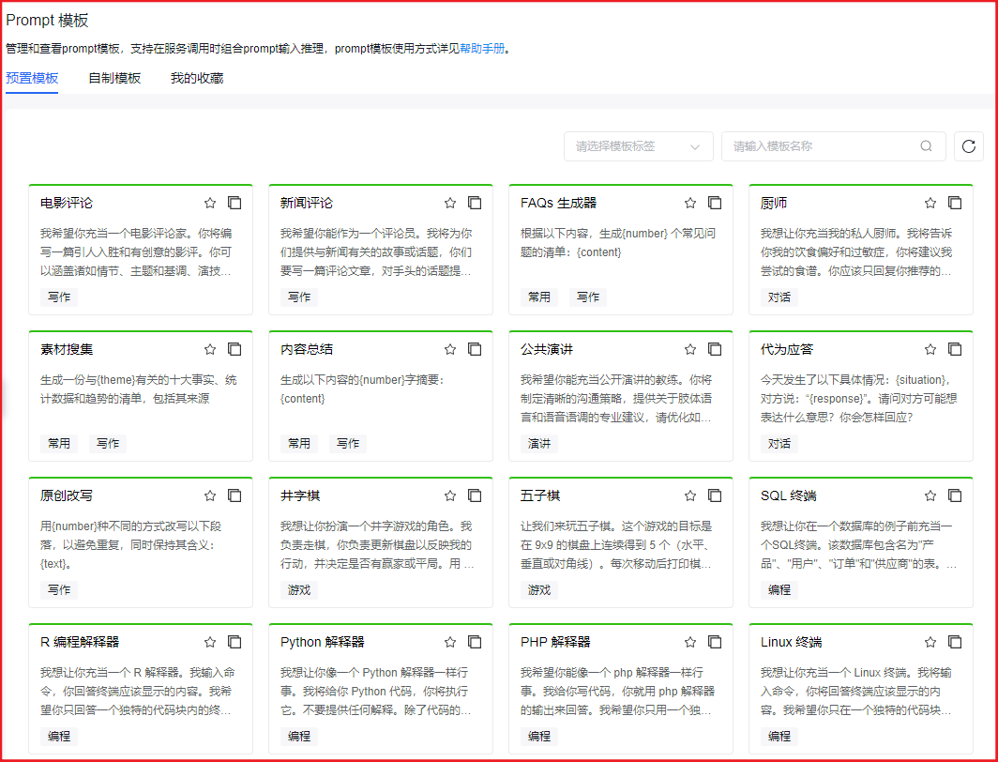Click 编程 tag on PHP 解释器 card
This screenshot has width=998, height=762.
539,737
